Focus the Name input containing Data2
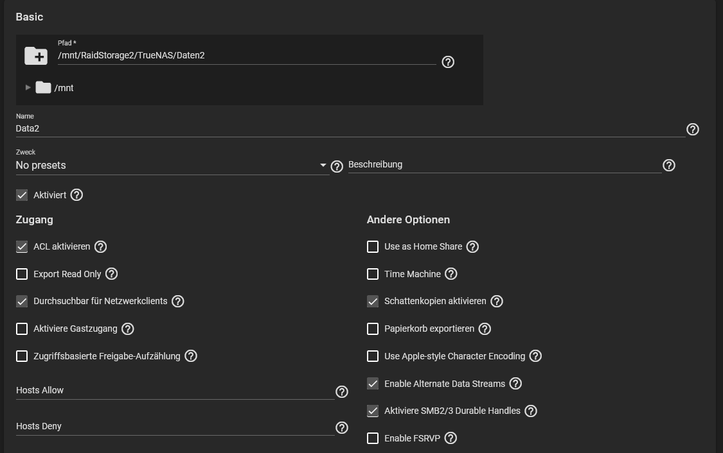The image size is (723, 453). click(350, 128)
